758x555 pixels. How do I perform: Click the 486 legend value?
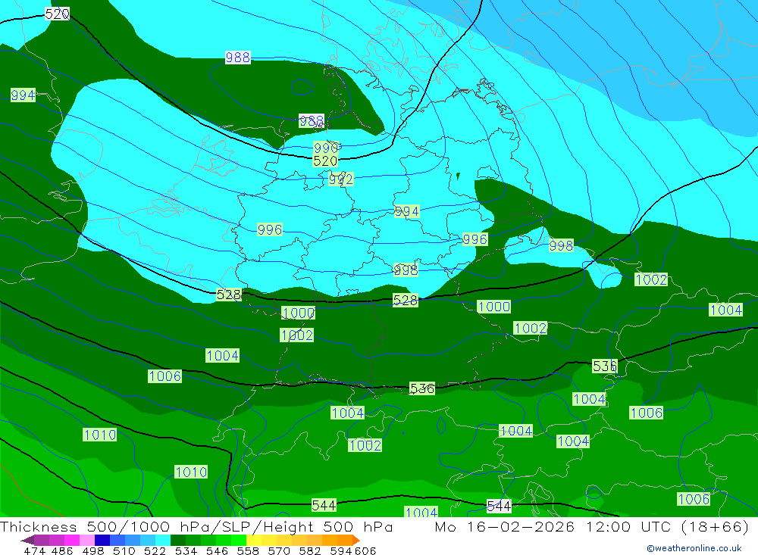pos(62,550)
